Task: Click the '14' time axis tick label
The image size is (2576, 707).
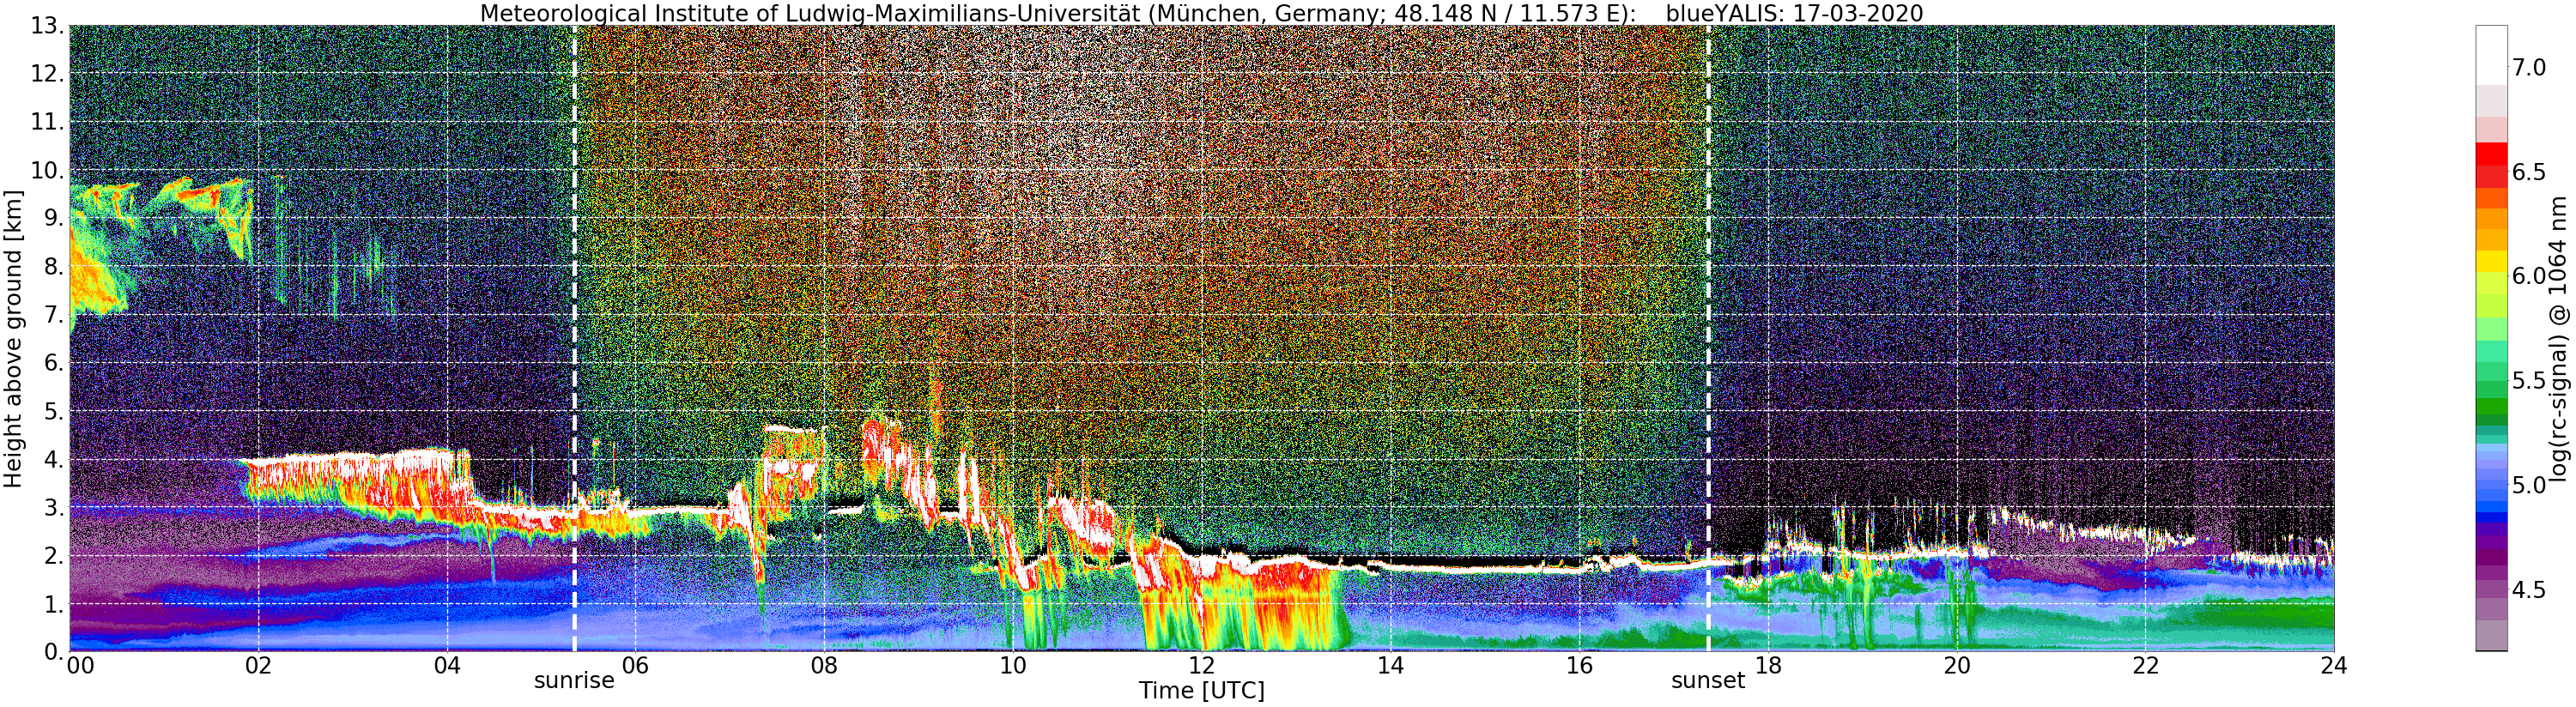Action: coord(1391,666)
